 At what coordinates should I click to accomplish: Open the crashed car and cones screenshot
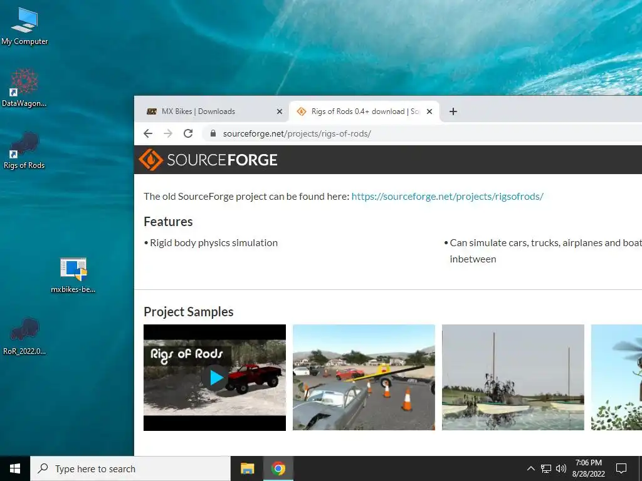click(x=364, y=378)
